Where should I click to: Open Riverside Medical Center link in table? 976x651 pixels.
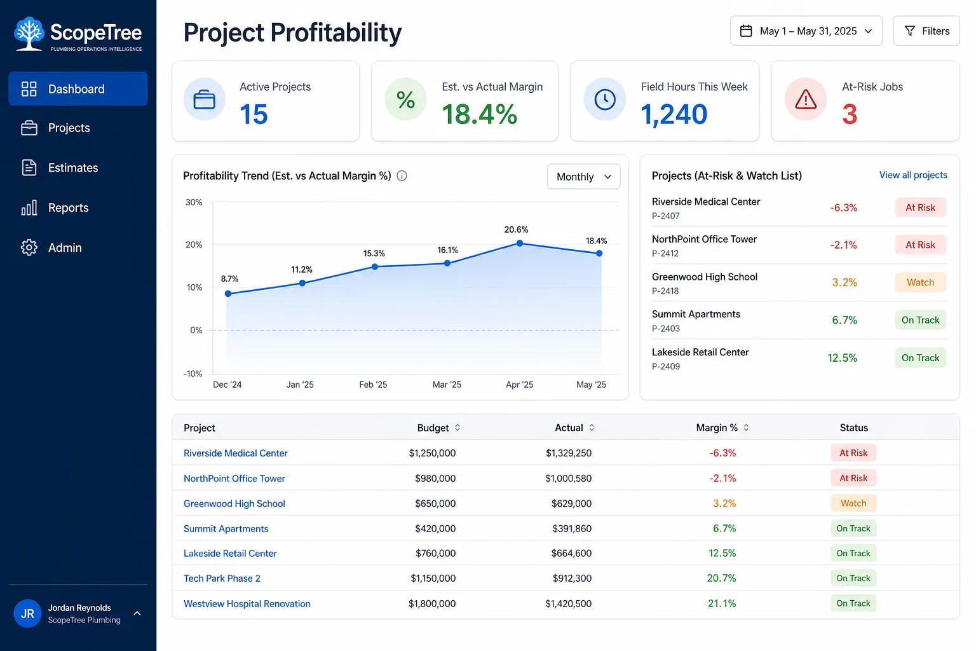[x=235, y=453]
